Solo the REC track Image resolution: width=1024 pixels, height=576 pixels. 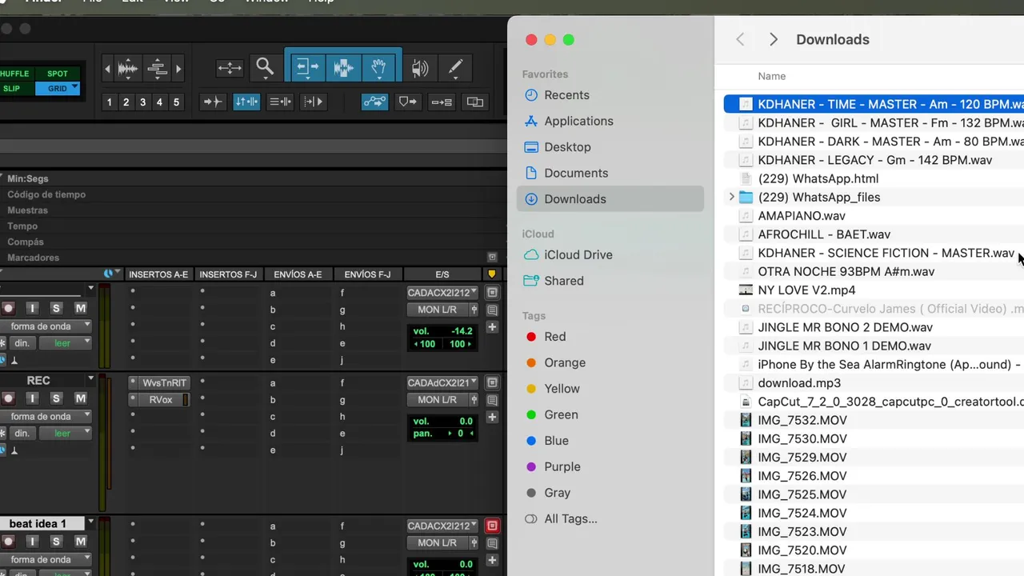point(56,398)
